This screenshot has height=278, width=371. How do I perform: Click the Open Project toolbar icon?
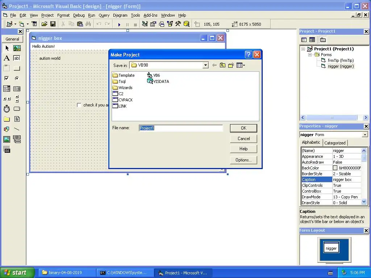(44, 24)
